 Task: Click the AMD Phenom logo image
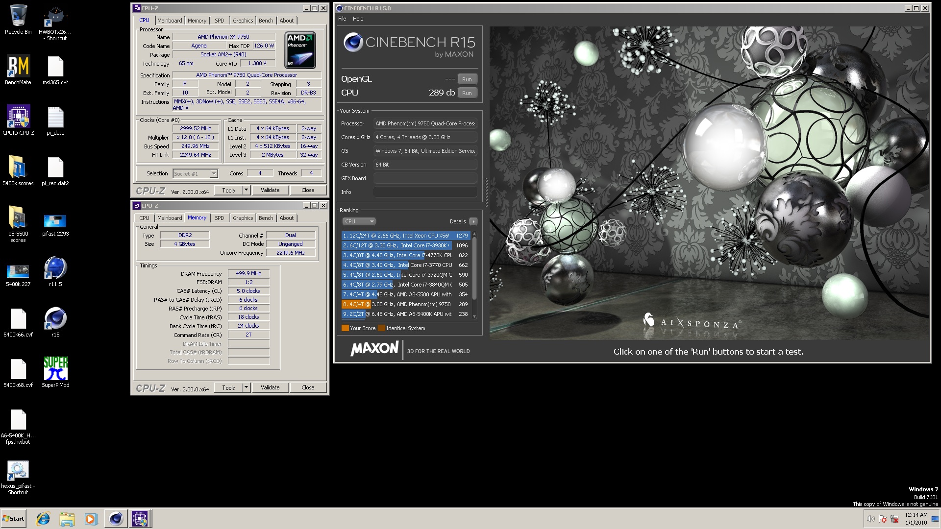(x=300, y=50)
